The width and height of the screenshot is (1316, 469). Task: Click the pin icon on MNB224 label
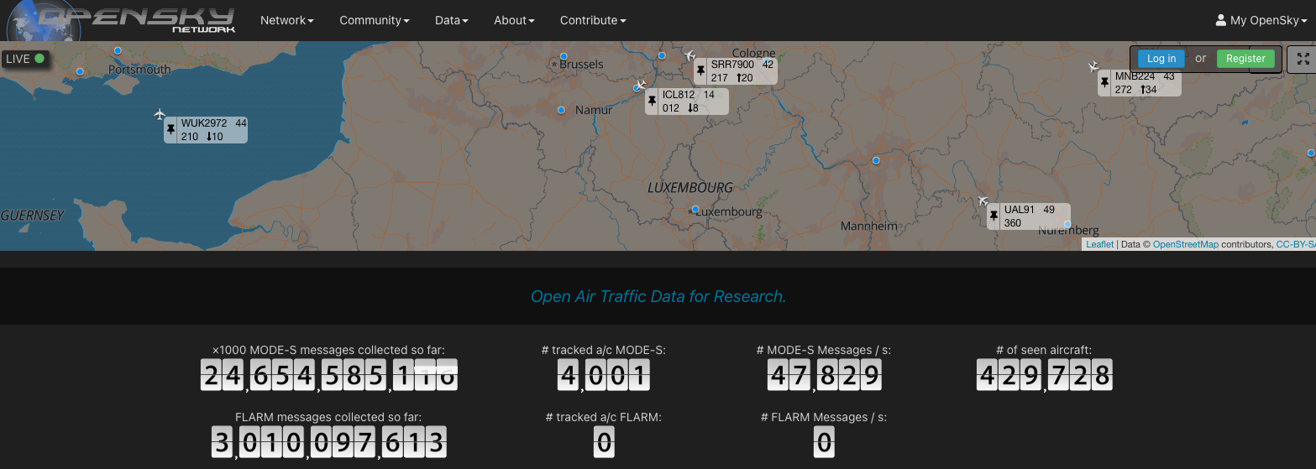click(1105, 83)
